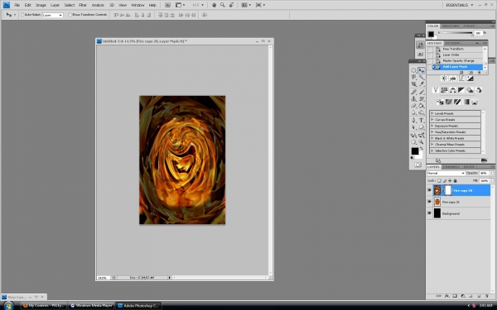Toggle Quick Mask mode button

tap(417, 165)
